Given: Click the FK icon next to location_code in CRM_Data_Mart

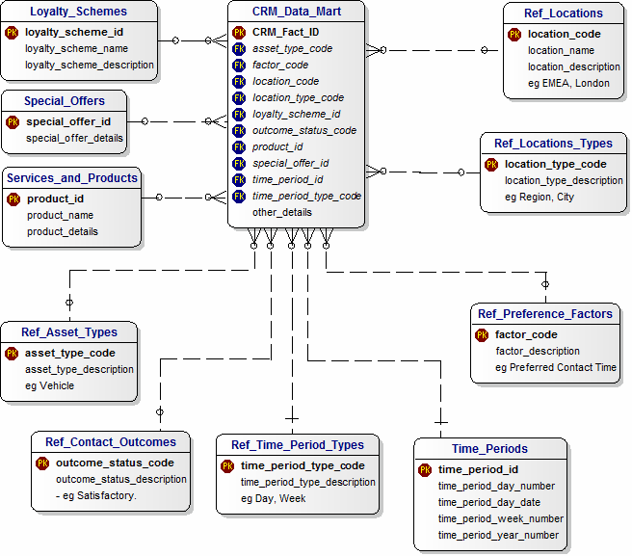Looking at the screenshot, I should 239,82.
